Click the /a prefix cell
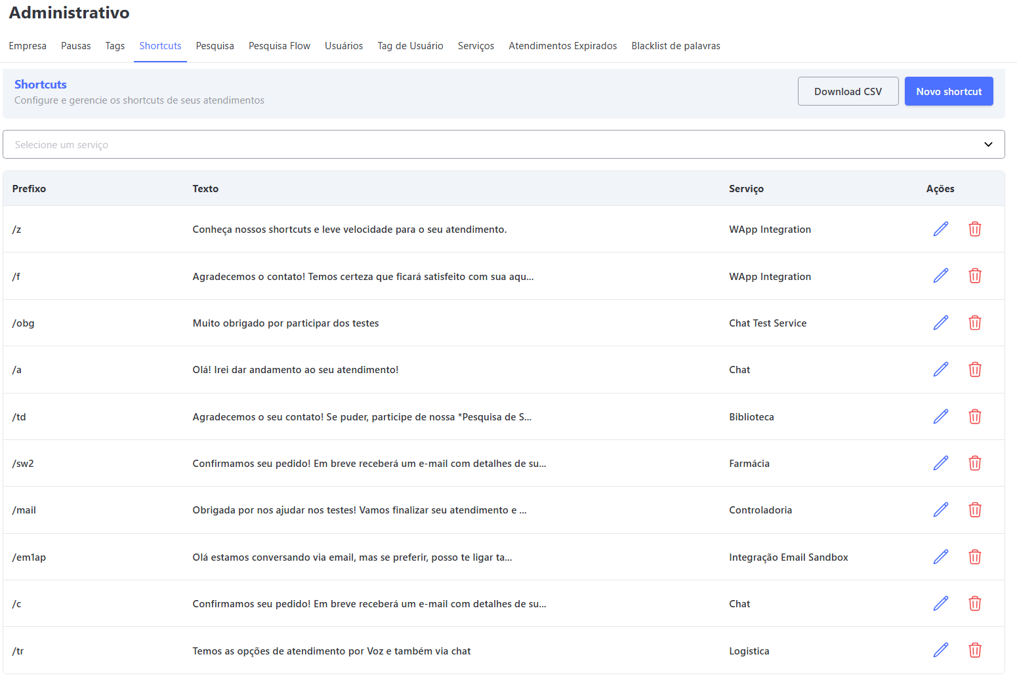Viewport: 1017px width, 684px height. click(x=17, y=370)
